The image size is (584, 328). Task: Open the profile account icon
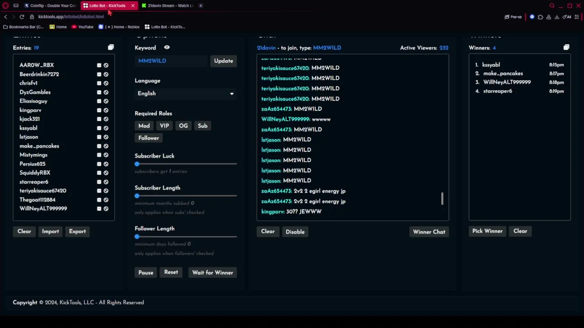click(x=548, y=17)
